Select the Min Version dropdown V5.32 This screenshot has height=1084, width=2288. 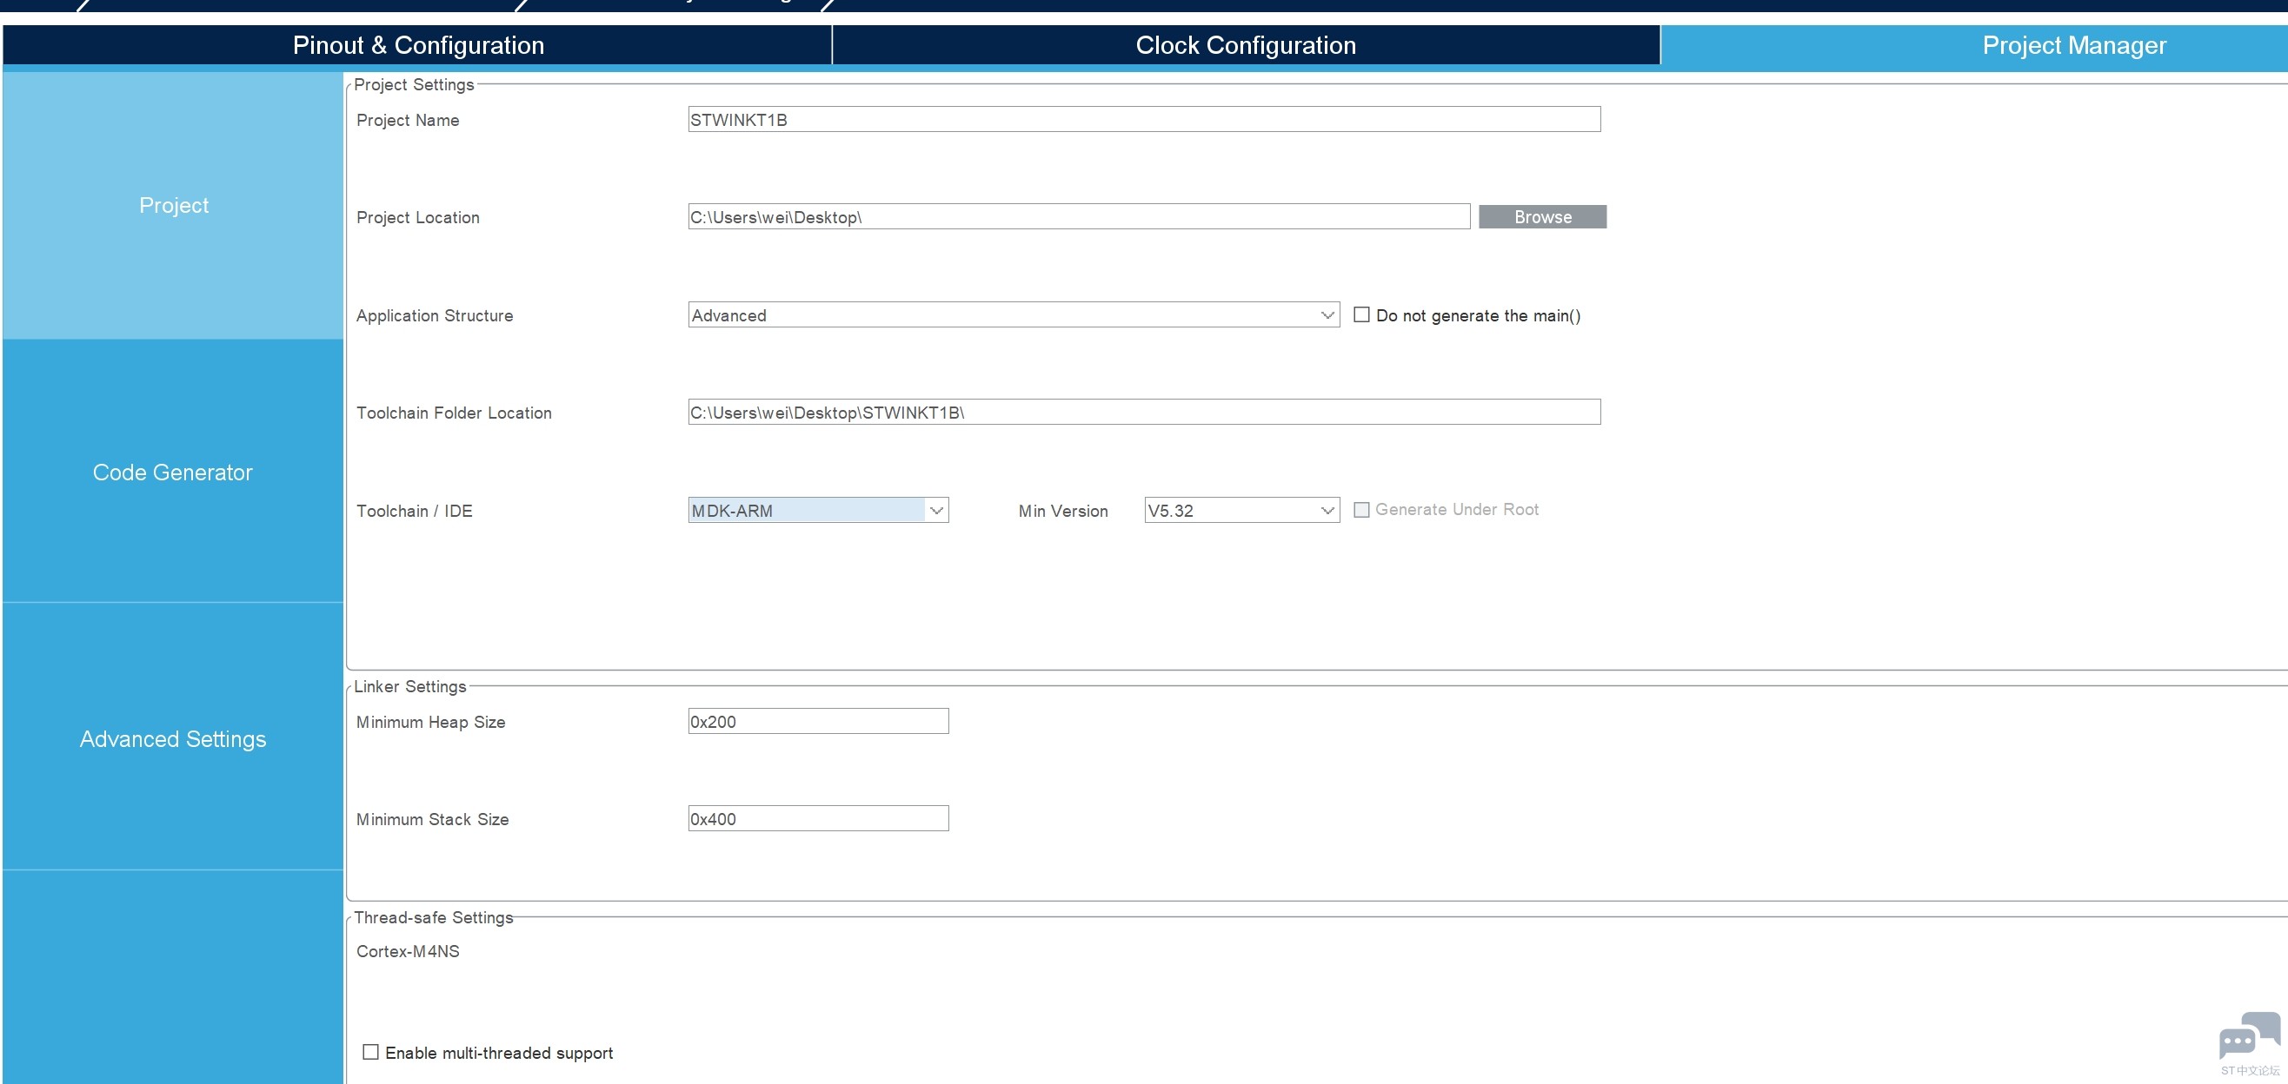pos(1240,509)
